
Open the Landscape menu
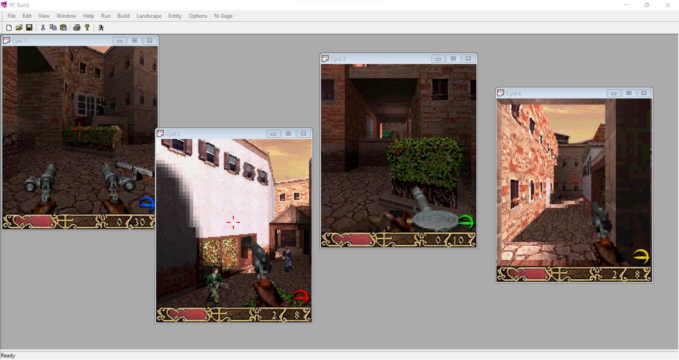point(149,16)
